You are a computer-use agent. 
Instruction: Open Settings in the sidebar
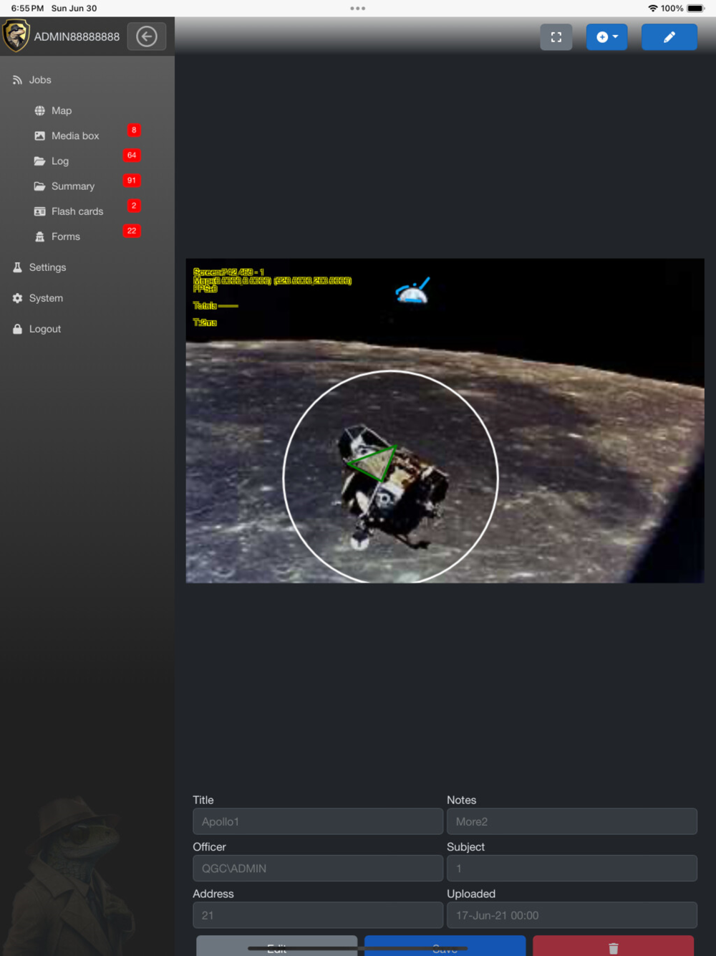[47, 267]
